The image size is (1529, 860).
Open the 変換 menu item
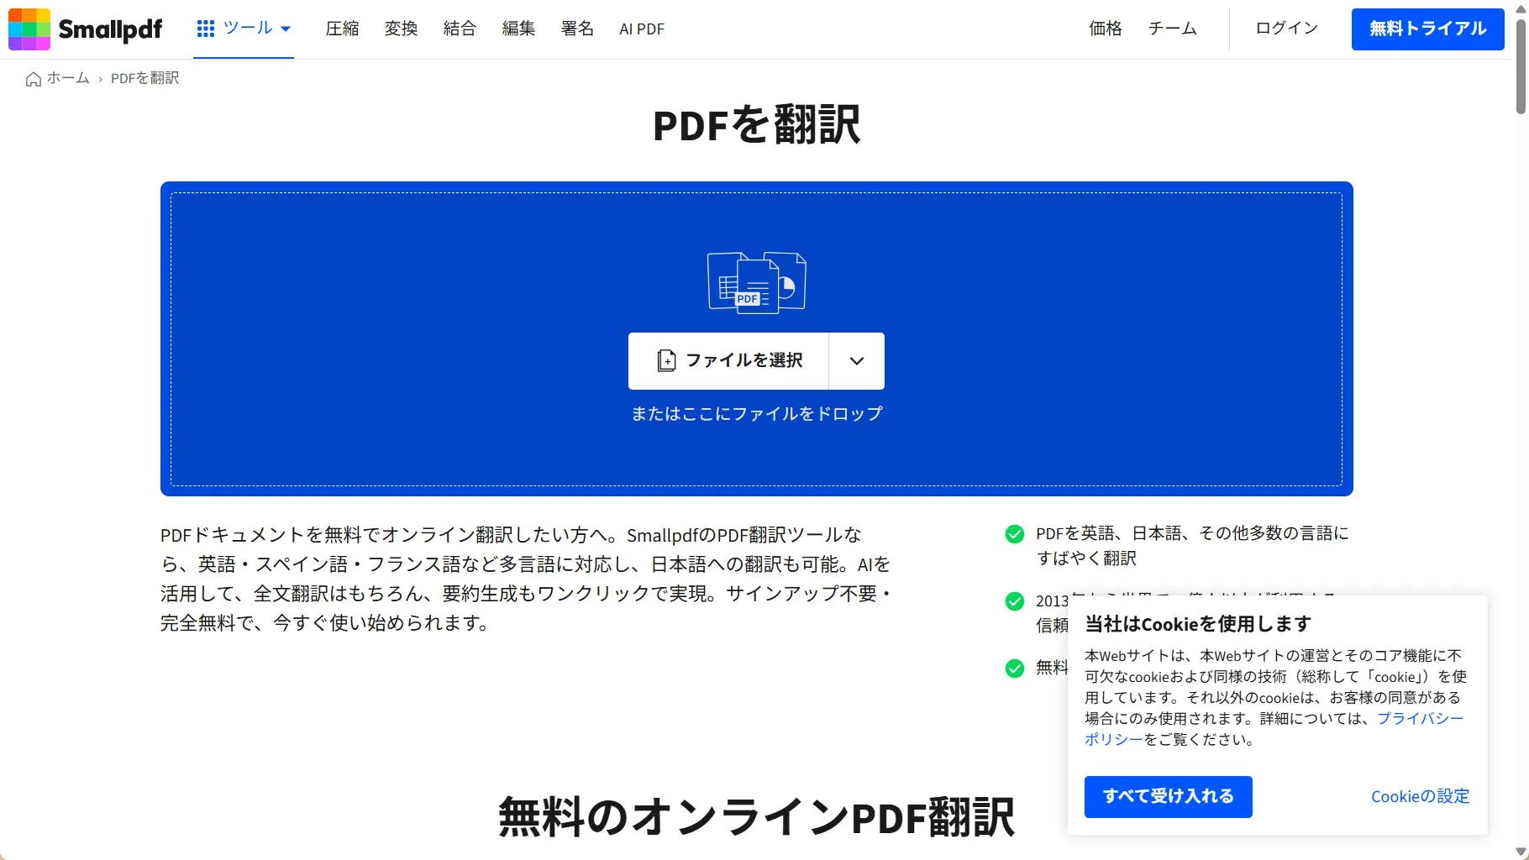[401, 29]
